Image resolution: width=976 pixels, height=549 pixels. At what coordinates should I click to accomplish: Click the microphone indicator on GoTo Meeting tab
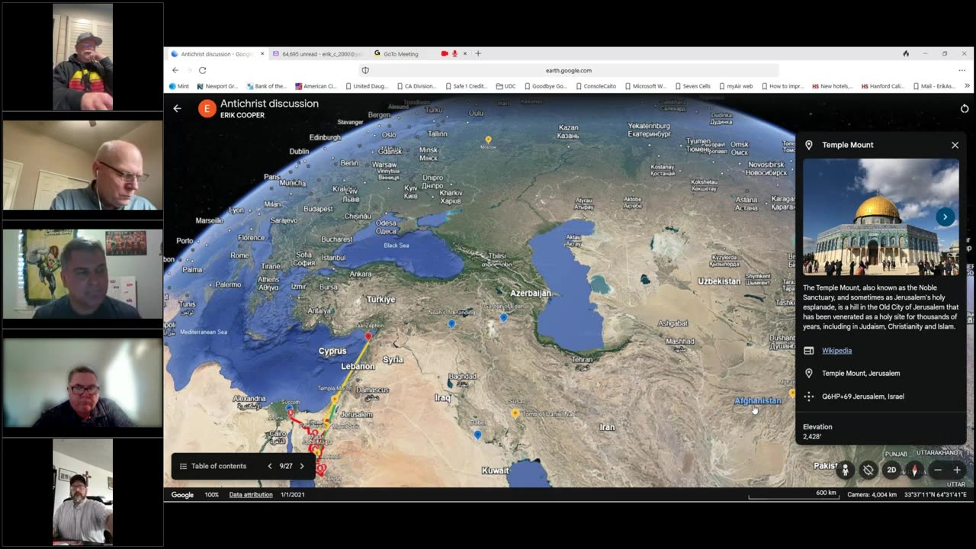[455, 54]
